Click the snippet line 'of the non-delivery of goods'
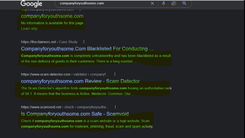Viewport: 245px width, 138px height. 79,61
